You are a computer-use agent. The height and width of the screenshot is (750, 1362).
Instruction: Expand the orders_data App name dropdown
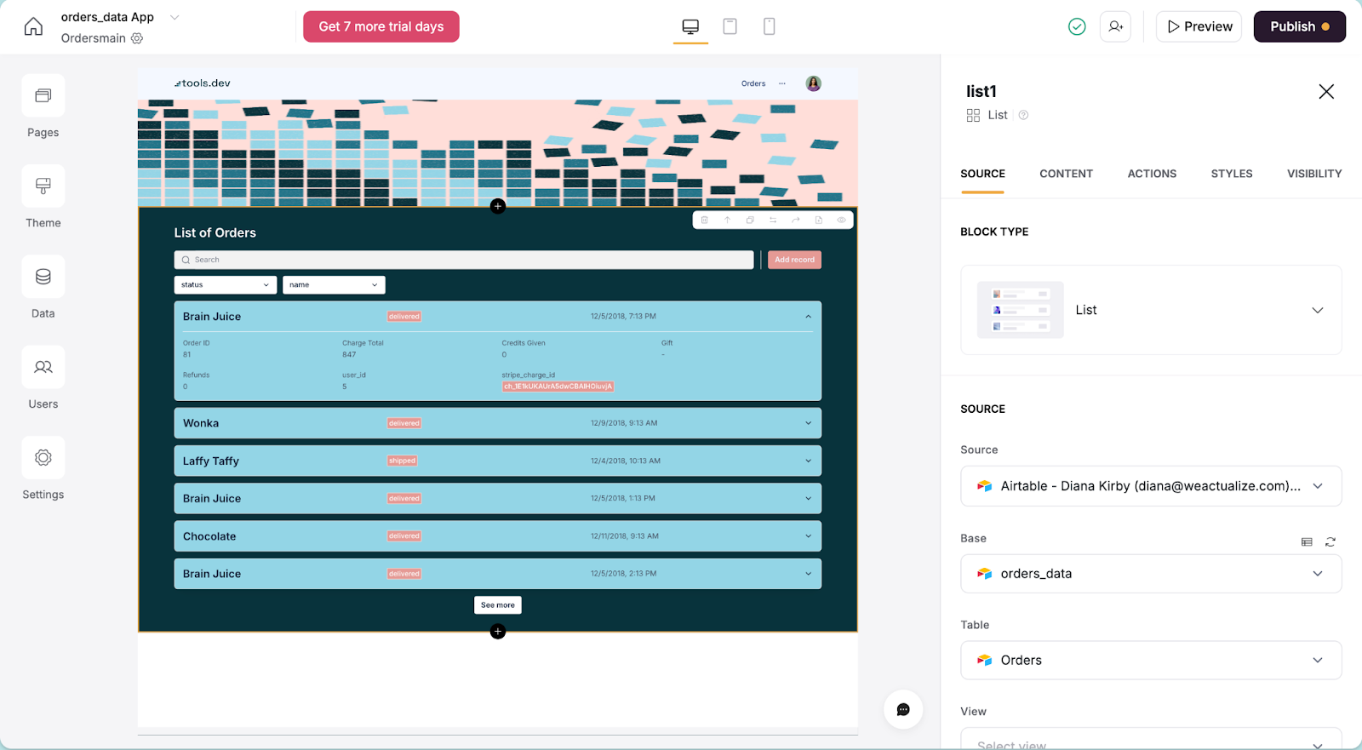pyautogui.click(x=175, y=17)
